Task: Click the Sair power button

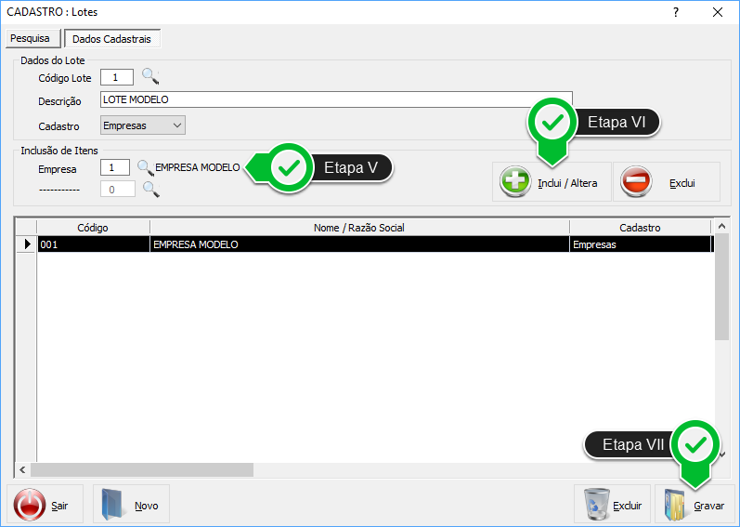Action: 45,505
